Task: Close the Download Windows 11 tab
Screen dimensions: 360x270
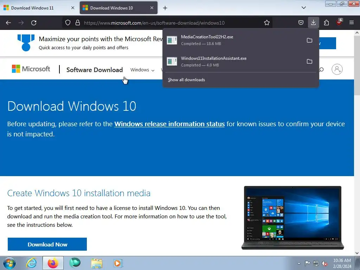Action: click(x=73, y=8)
